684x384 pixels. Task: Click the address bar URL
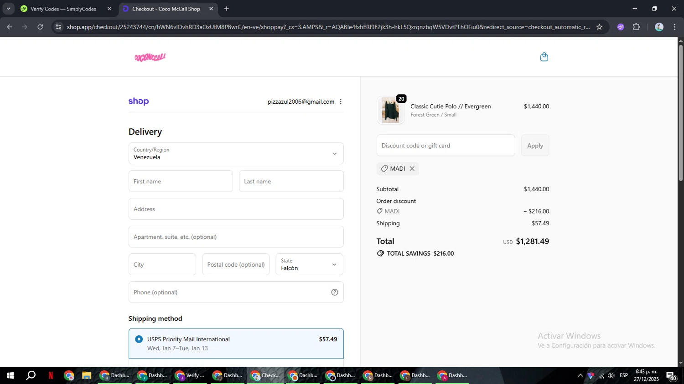(x=328, y=27)
